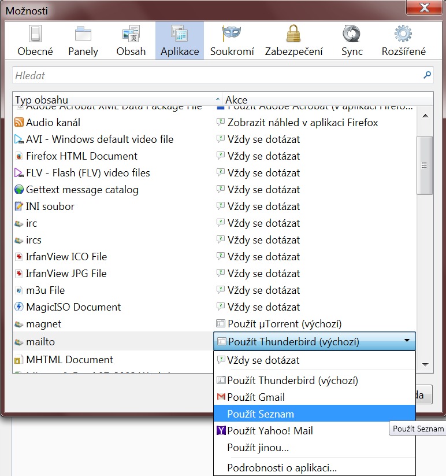
Task: Sort by the Akce column header
Action: pyautogui.click(x=328, y=99)
